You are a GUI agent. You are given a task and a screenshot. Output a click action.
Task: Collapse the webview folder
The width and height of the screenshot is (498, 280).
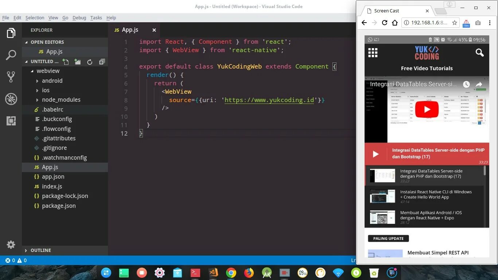[48, 71]
